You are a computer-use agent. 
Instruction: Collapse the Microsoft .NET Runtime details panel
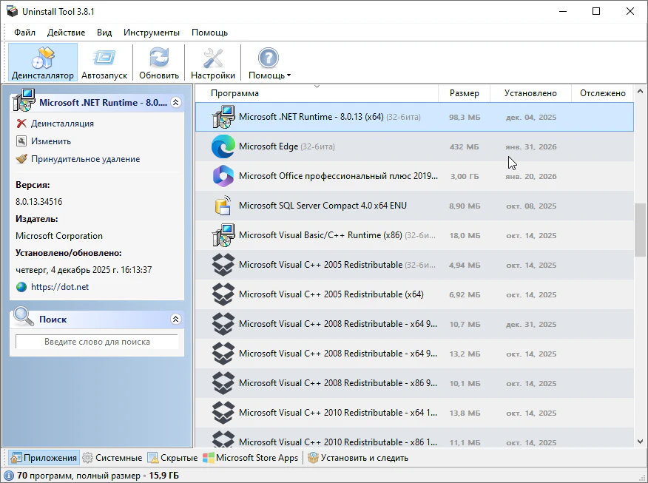pos(175,103)
